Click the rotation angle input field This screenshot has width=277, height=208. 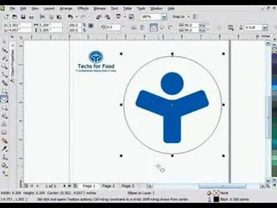tap(114, 27)
